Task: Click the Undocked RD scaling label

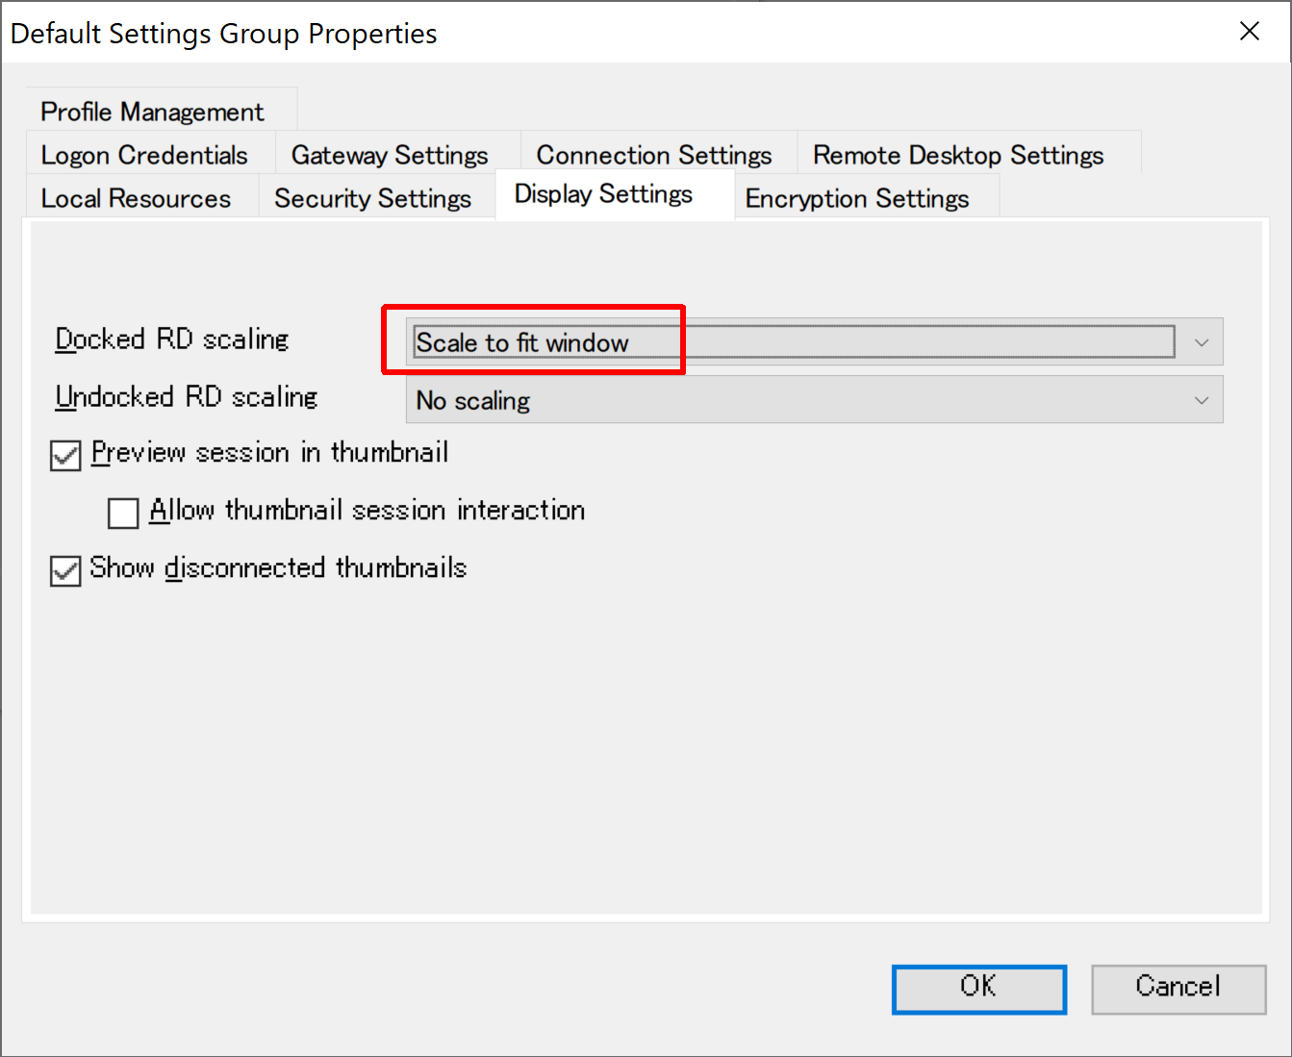Action: pos(187,397)
